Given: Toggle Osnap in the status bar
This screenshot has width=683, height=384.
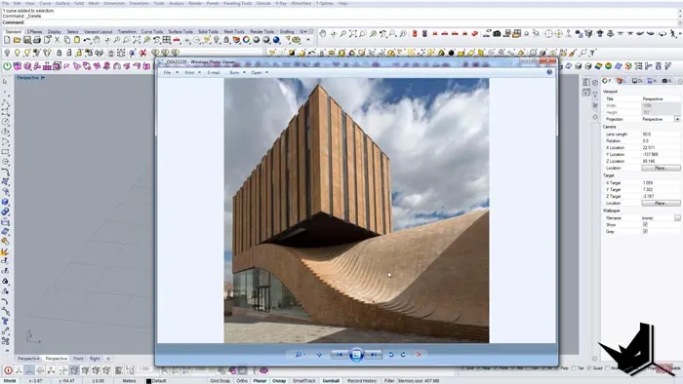Looking at the screenshot, I should pyautogui.click(x=279, y=380).
